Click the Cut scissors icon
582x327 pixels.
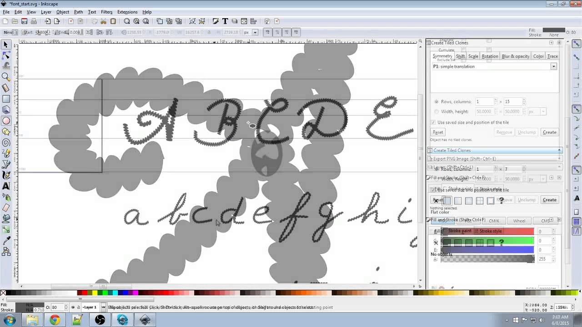point(104,21)
